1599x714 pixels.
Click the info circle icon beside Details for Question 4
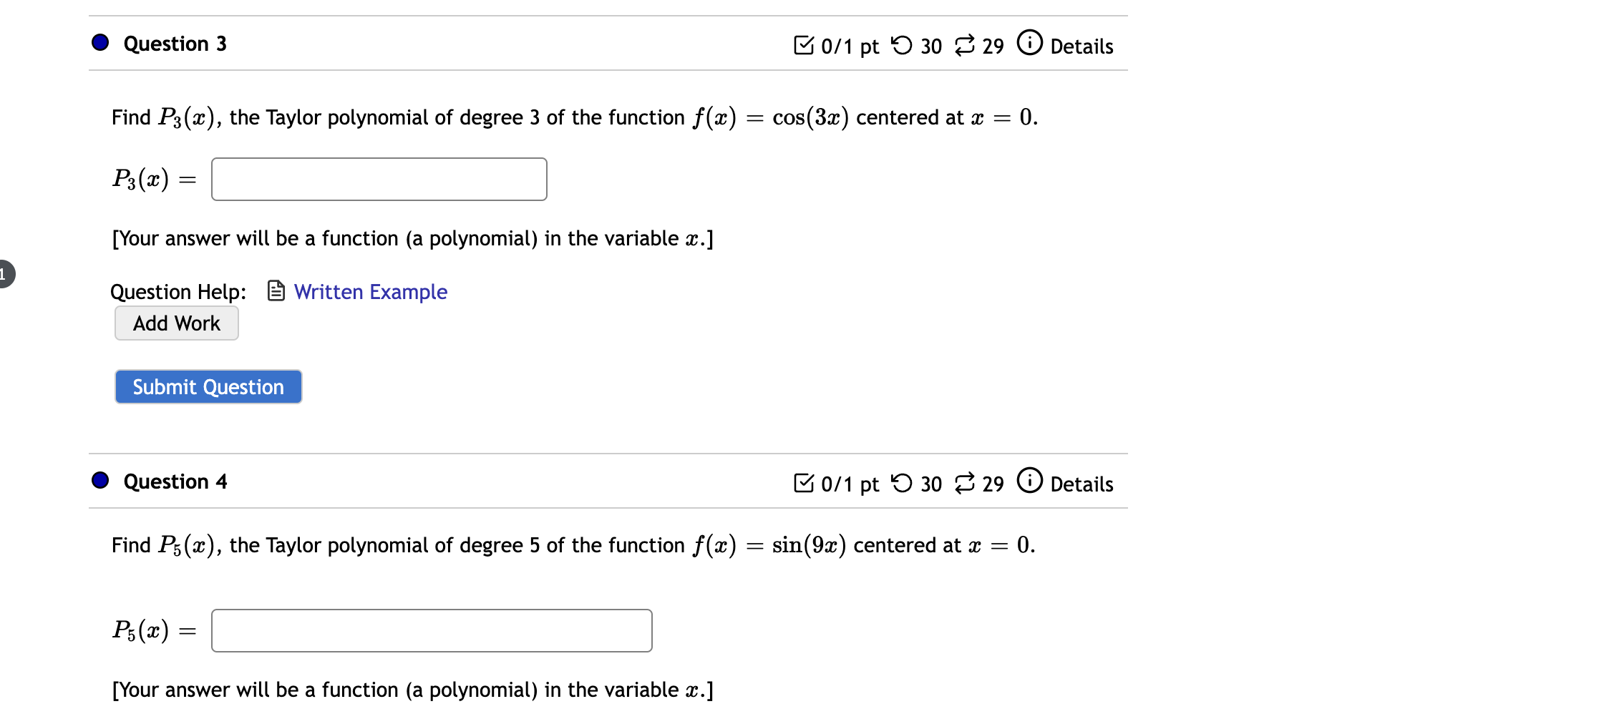coord(1029,481)
